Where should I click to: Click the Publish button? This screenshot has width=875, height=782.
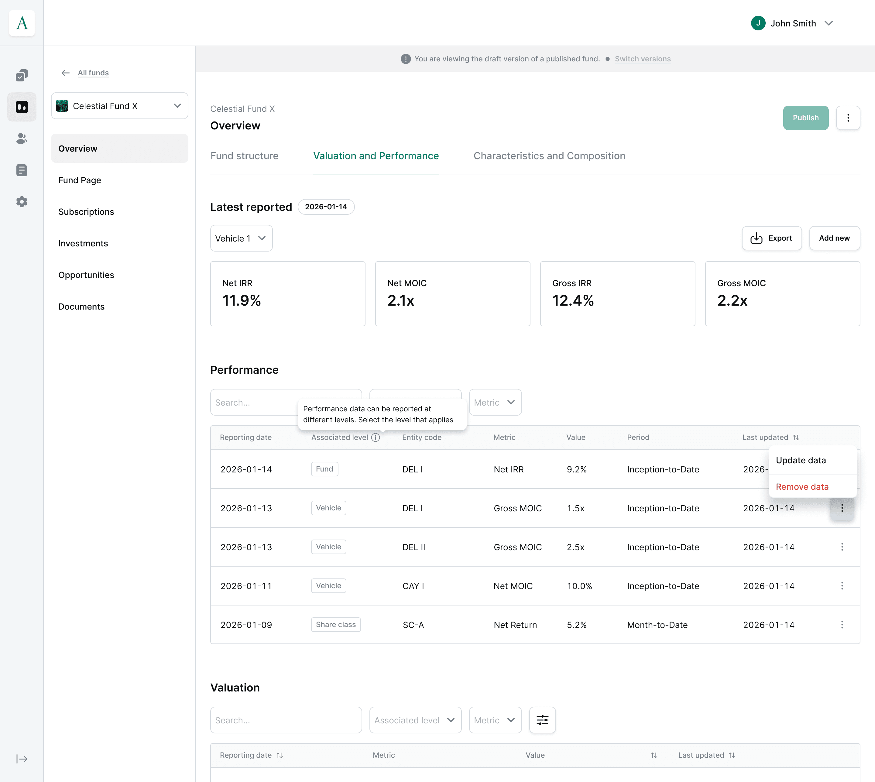[x=805, y=118]
